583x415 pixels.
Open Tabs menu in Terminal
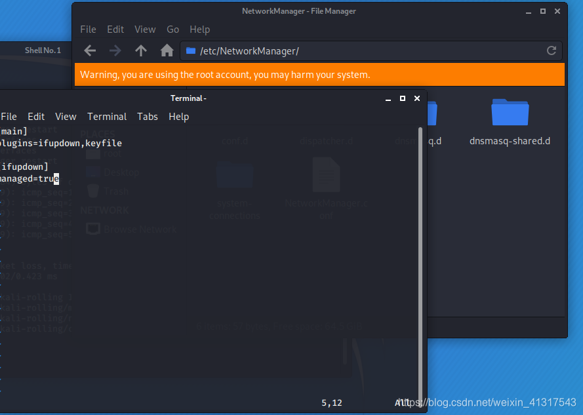click(x=148, y=117)
